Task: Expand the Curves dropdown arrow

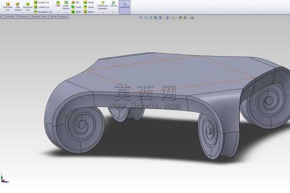Action: click(113, 12)
